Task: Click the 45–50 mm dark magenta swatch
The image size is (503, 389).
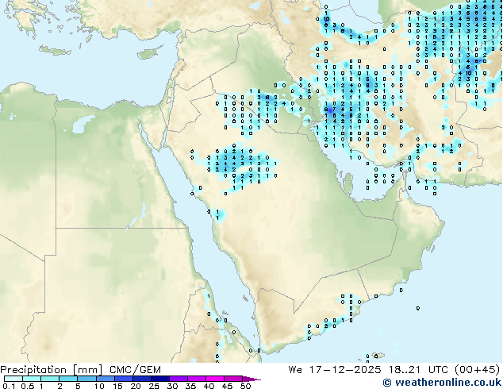Action: 233,379
